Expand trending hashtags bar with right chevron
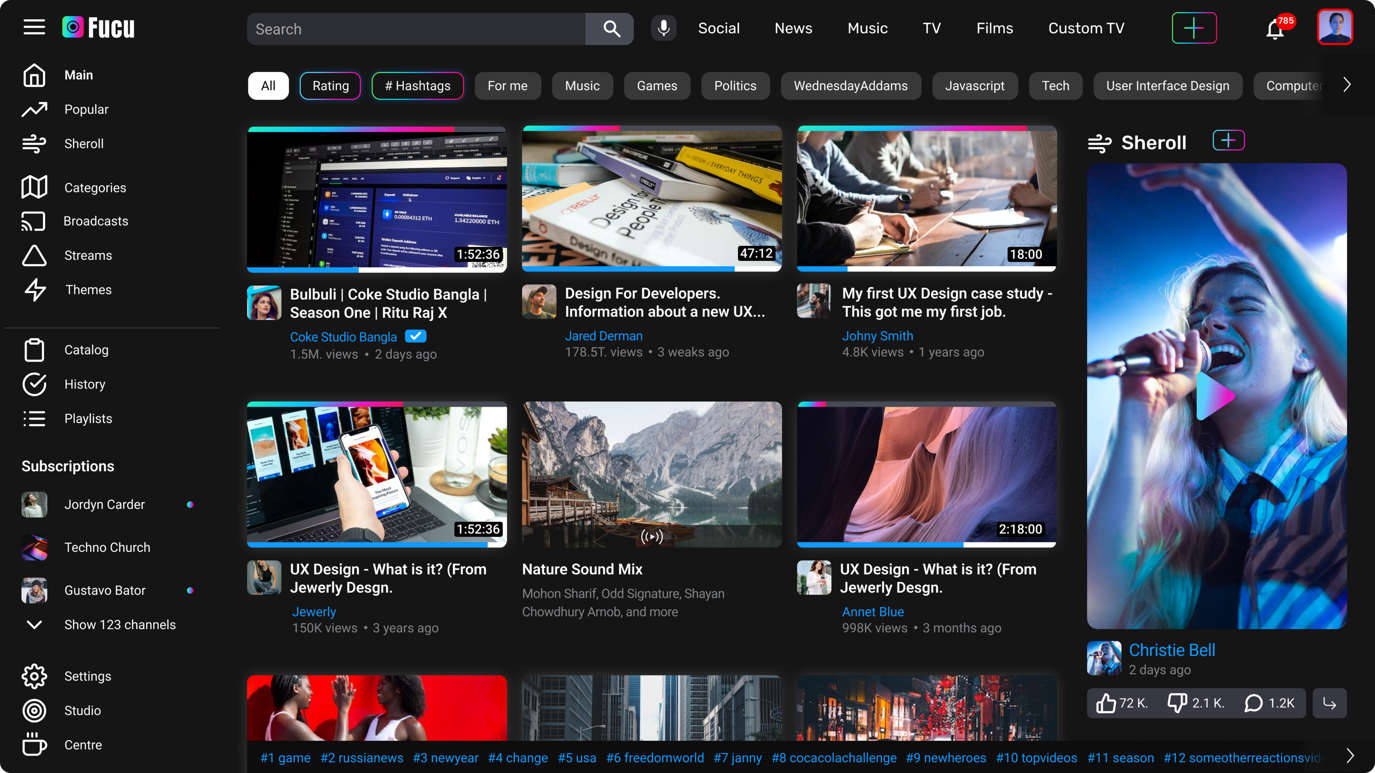The height and width of the screenshot is (773, 1375). 1350,756
